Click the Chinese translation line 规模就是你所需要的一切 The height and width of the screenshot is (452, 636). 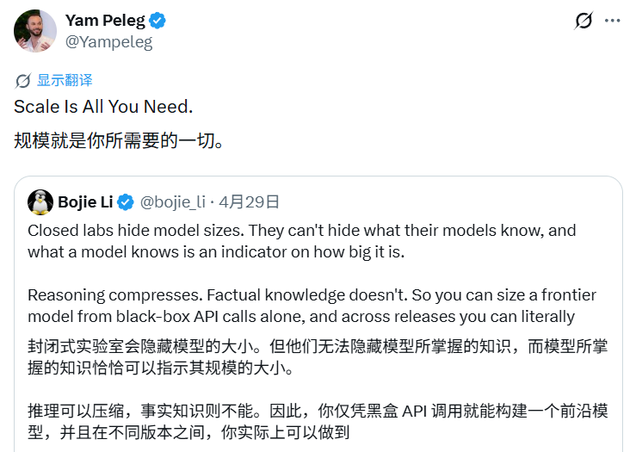click(x=119, y=141)
